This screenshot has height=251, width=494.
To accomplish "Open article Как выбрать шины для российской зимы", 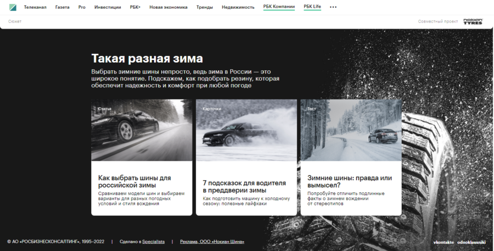I will pyautogui.click(x=134, y=182).
